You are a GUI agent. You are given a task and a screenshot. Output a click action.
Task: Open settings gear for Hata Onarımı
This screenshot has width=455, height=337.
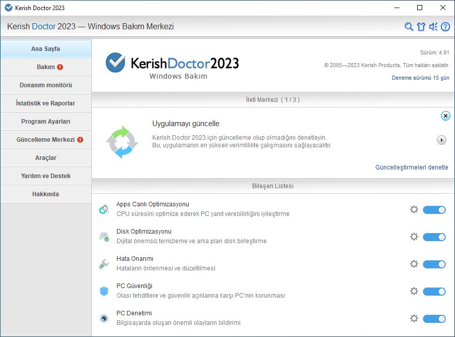pos(414,264)
